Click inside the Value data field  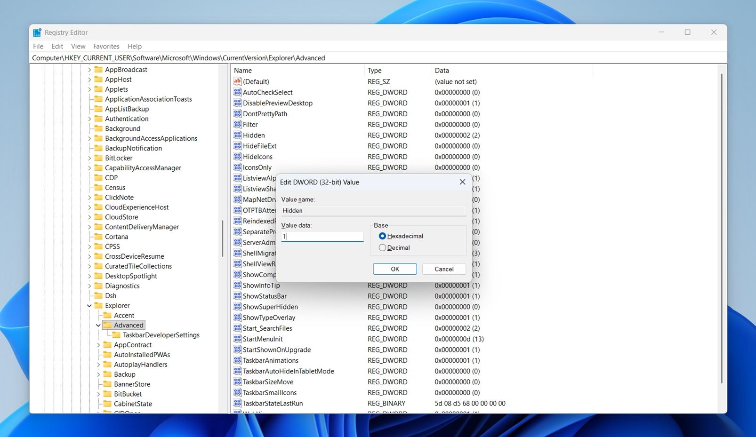322,237
